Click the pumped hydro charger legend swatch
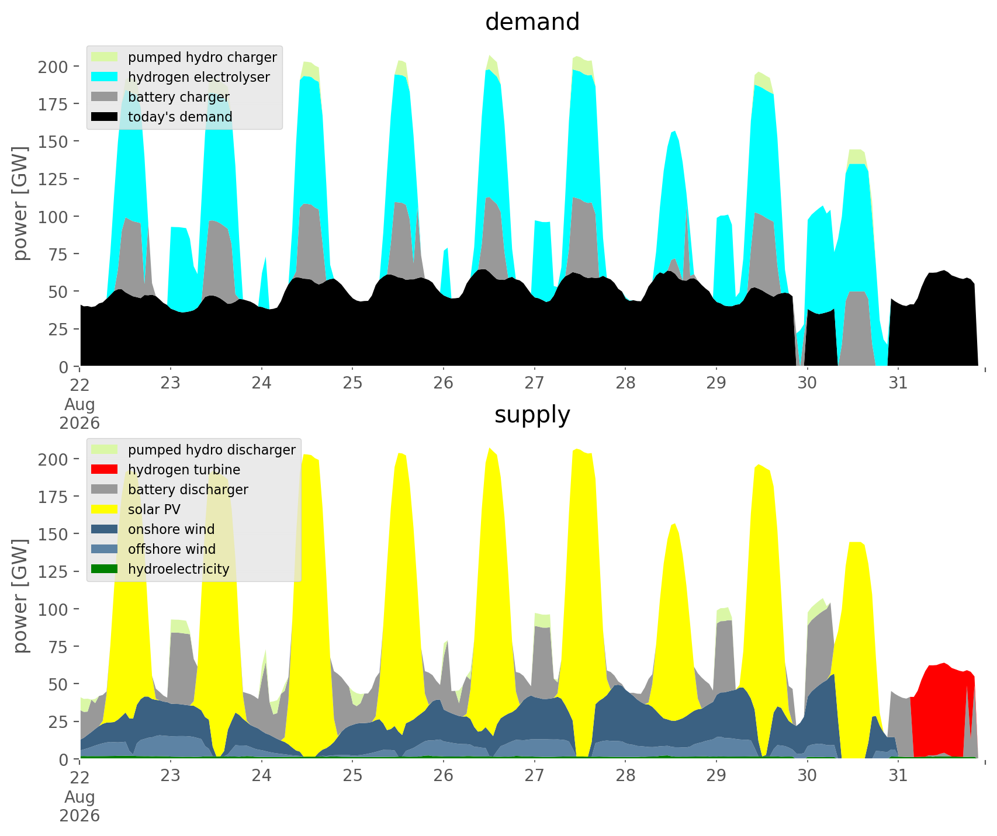This screenshot has width=997, height=836. coord(105,57)
